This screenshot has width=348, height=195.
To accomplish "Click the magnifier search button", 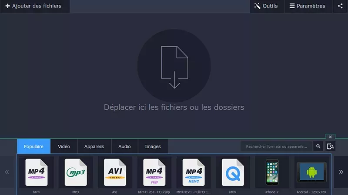I will [x=318, y=146].
